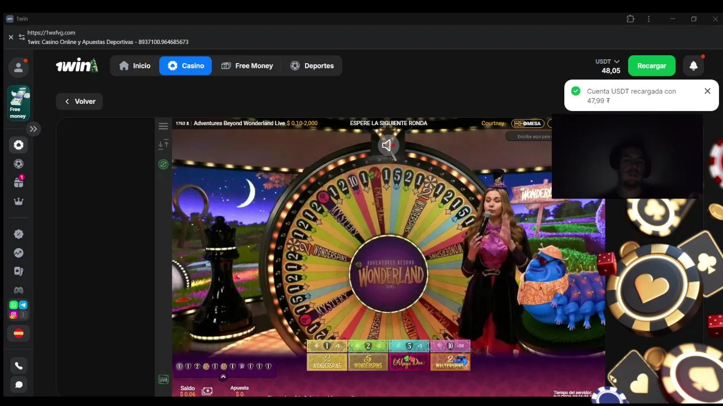
Task: Click the 48,05 balance amount
Action: click(611, 70)
